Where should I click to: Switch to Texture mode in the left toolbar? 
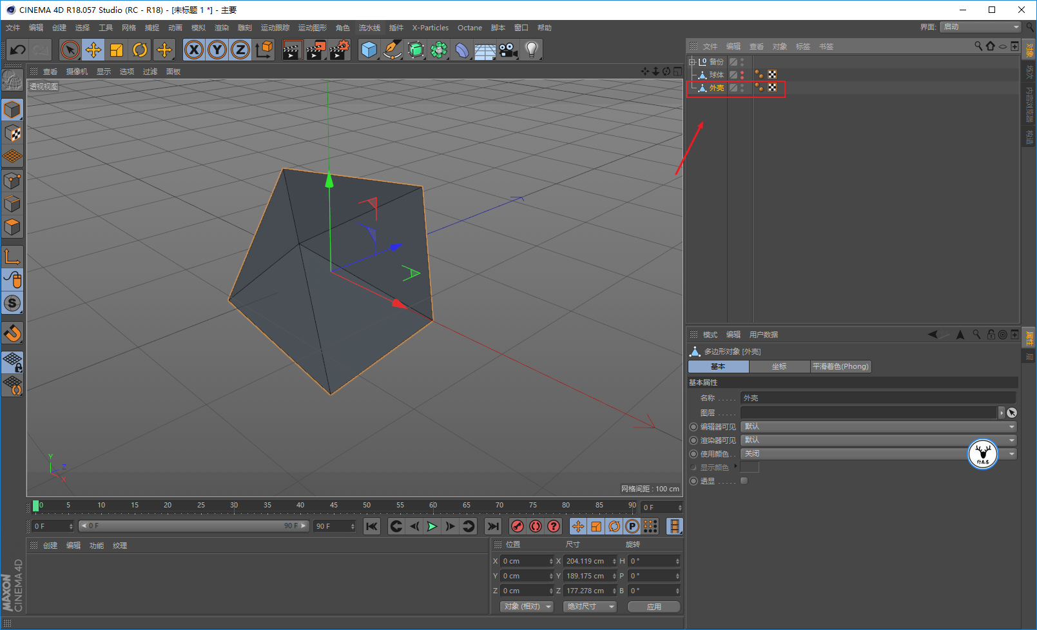[x=12, y=133]
